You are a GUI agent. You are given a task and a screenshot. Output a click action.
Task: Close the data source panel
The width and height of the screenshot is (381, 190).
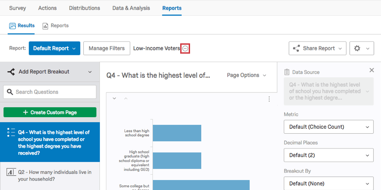click(x=371, y=70)
